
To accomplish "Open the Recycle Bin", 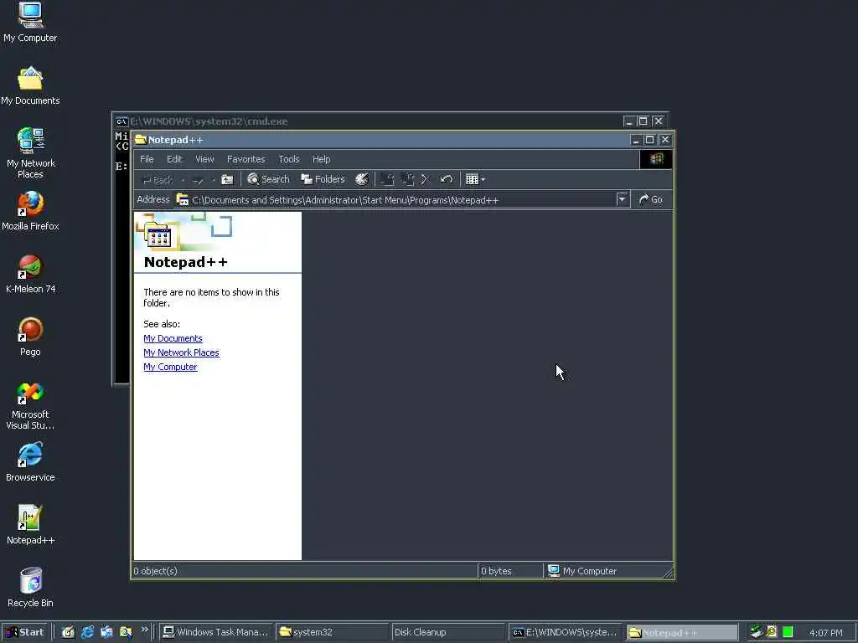I will (30, 588).
